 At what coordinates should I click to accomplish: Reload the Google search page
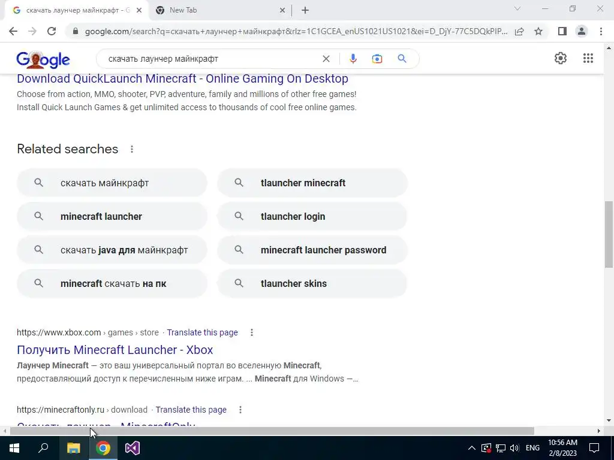(52, 31)
